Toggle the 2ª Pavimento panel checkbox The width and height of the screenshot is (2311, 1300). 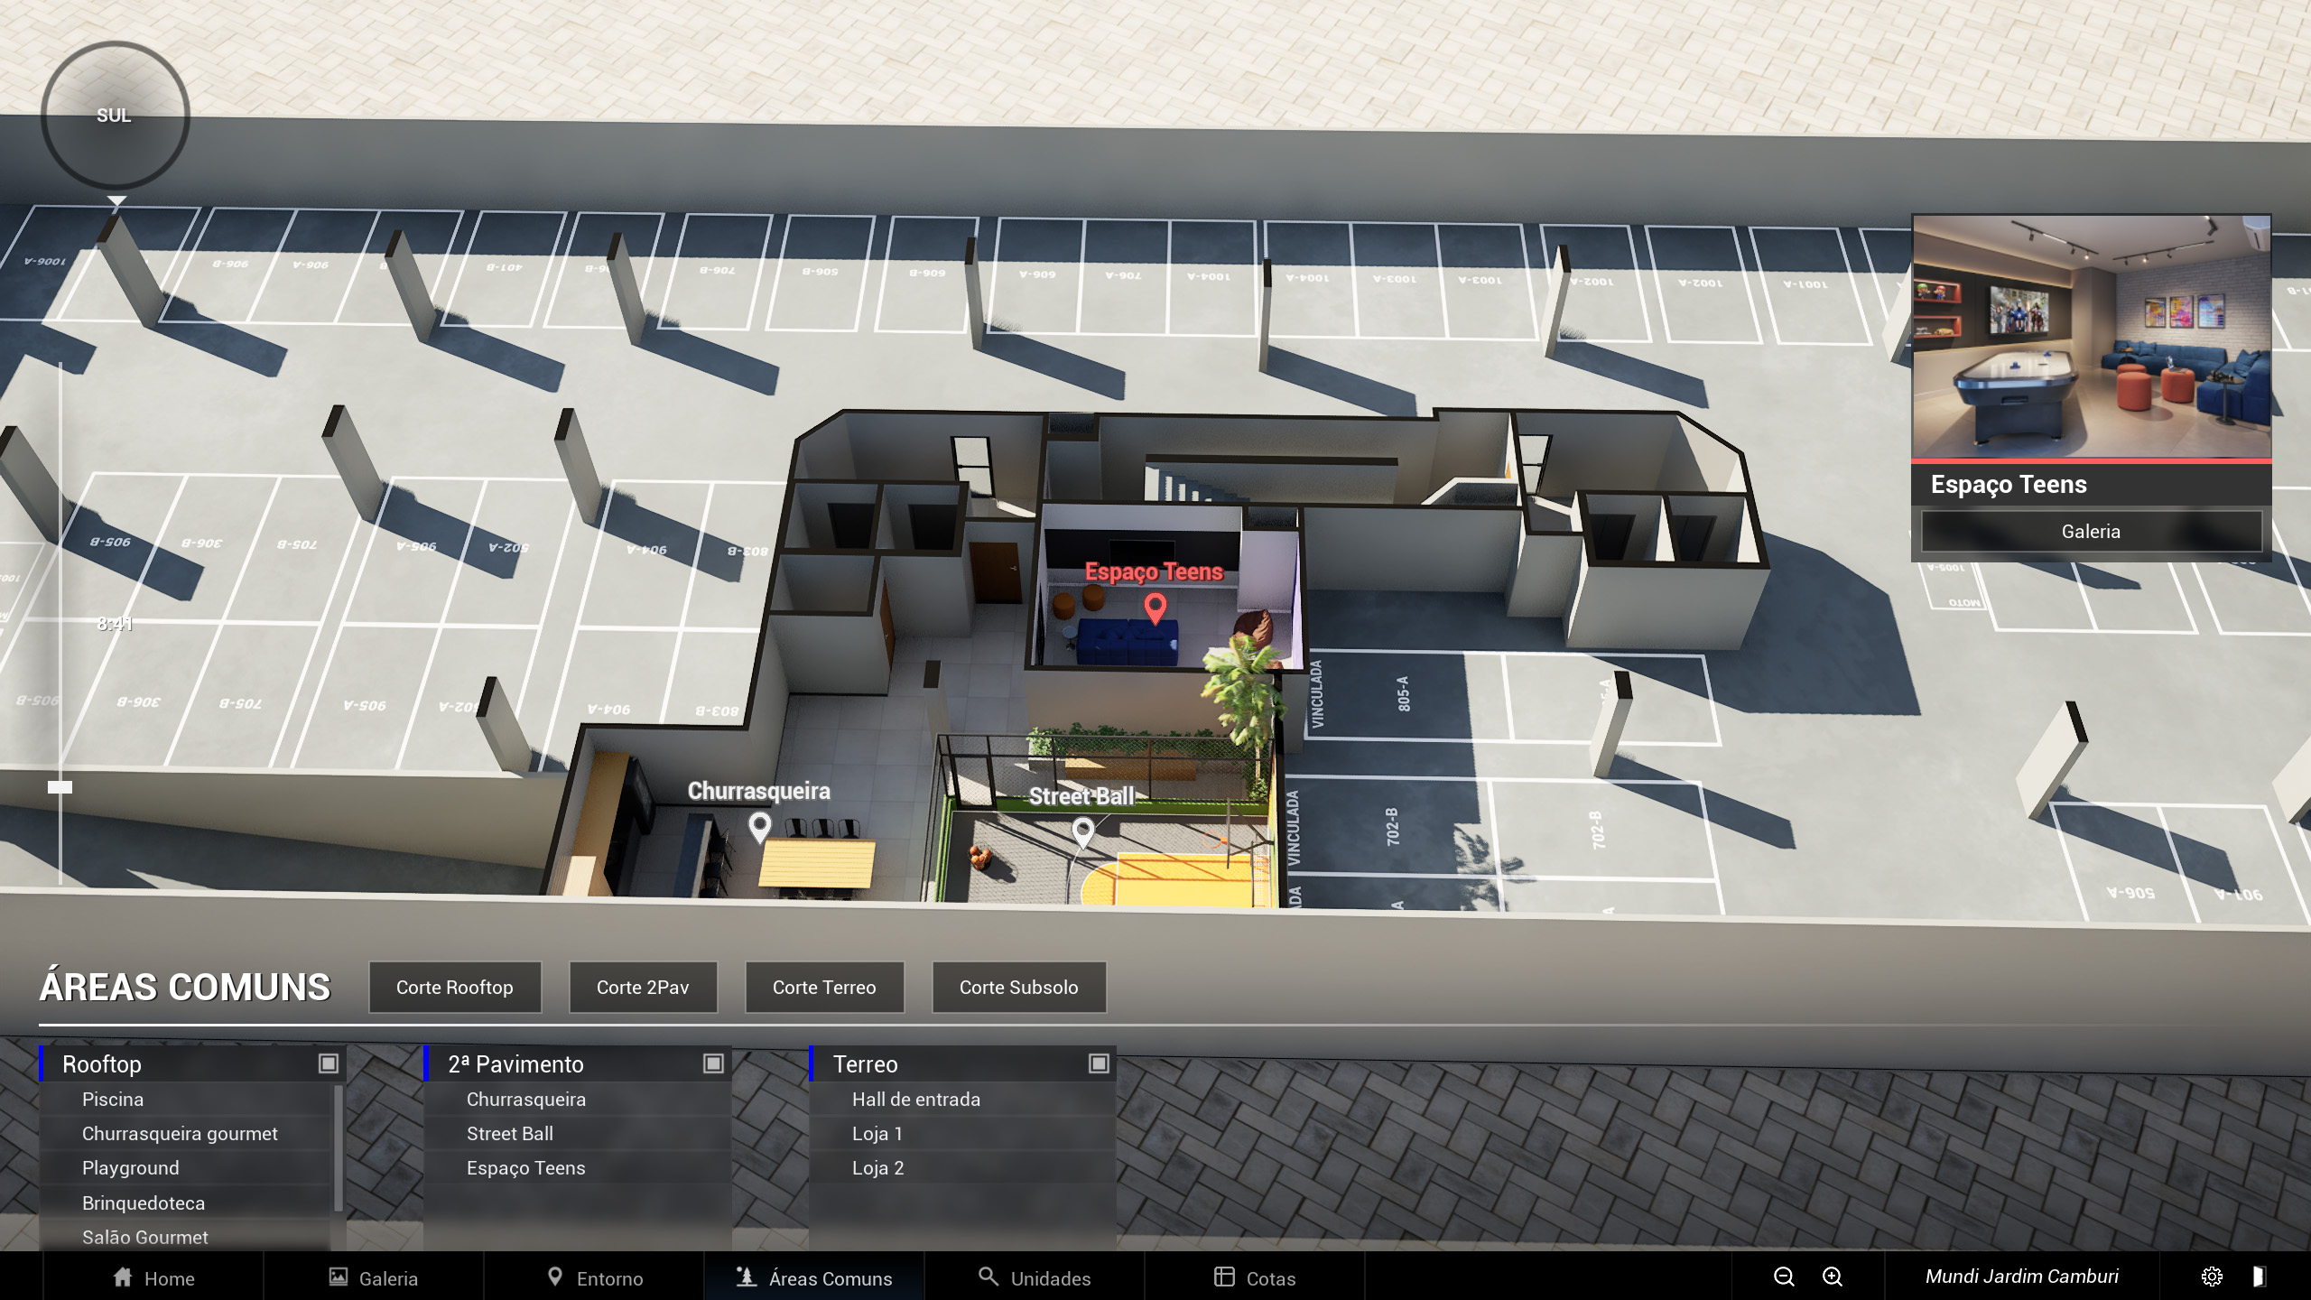(x=713, y=1063)
